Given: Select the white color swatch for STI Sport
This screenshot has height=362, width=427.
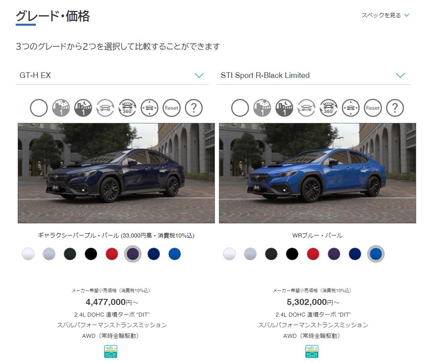Looking at the screenshot, I should click(229, 254).
